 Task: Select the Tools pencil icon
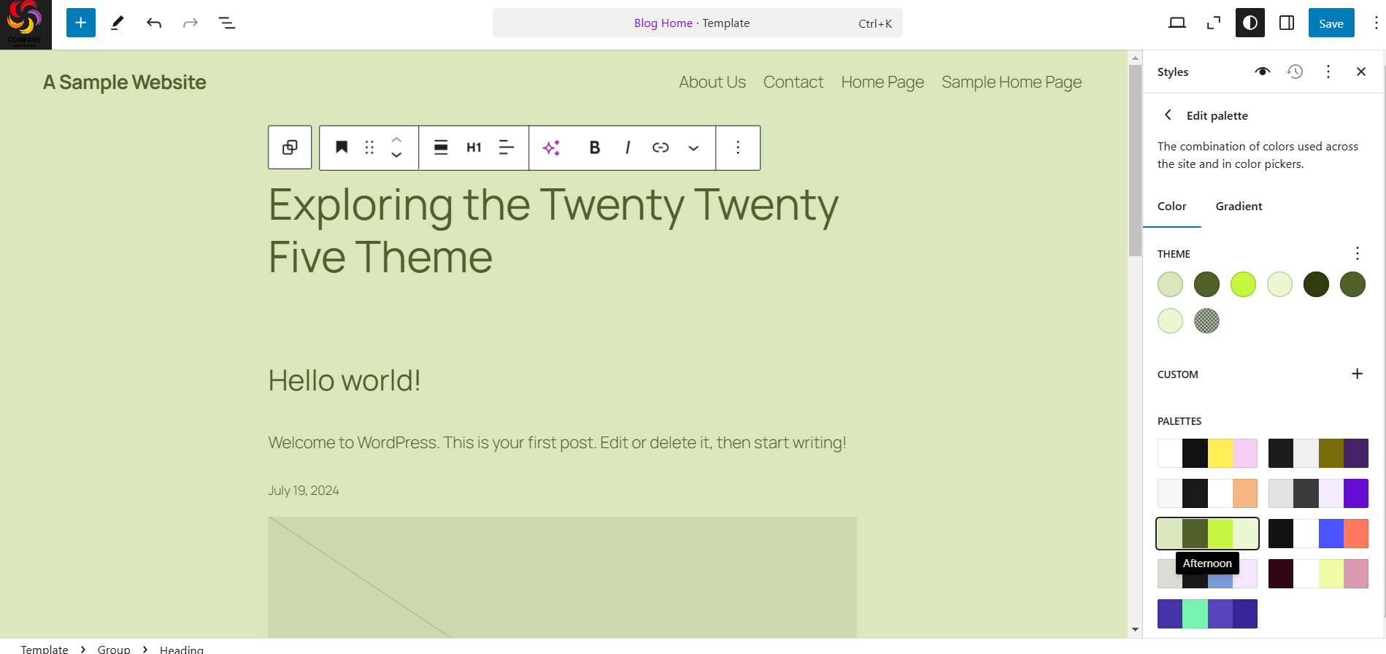point(118,23)
